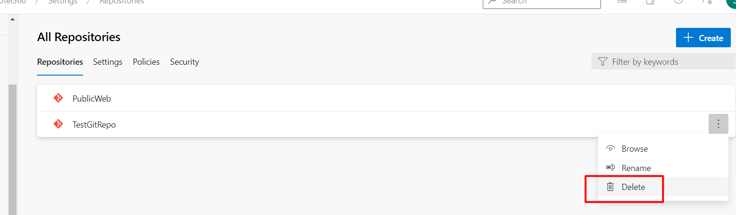The image size is (736, 215).
Task: Open user settings icon in header
Action: pyautogui.click(x=707, y=1)
